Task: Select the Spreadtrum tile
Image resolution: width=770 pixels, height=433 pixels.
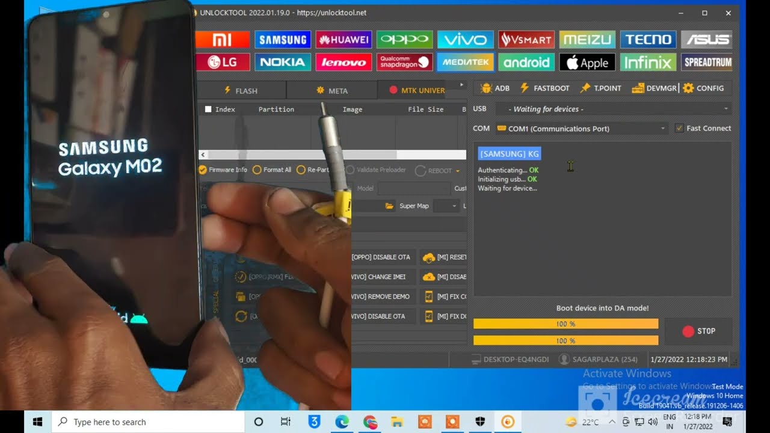Action: coord(707,62)
